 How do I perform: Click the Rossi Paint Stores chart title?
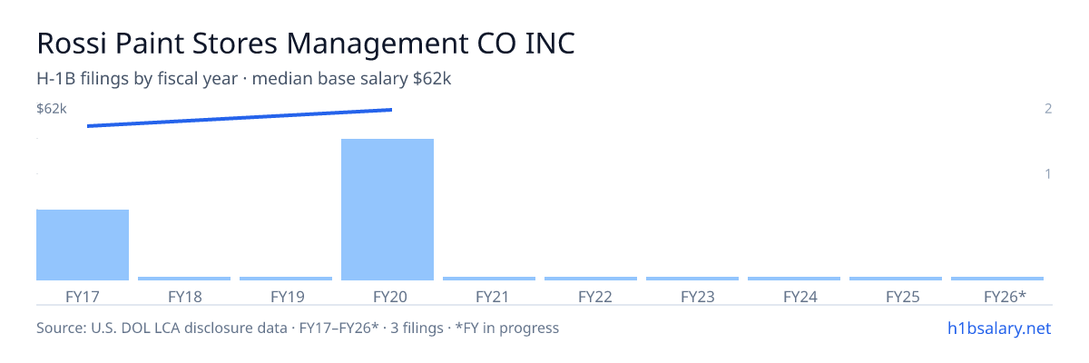coord(306,44)
